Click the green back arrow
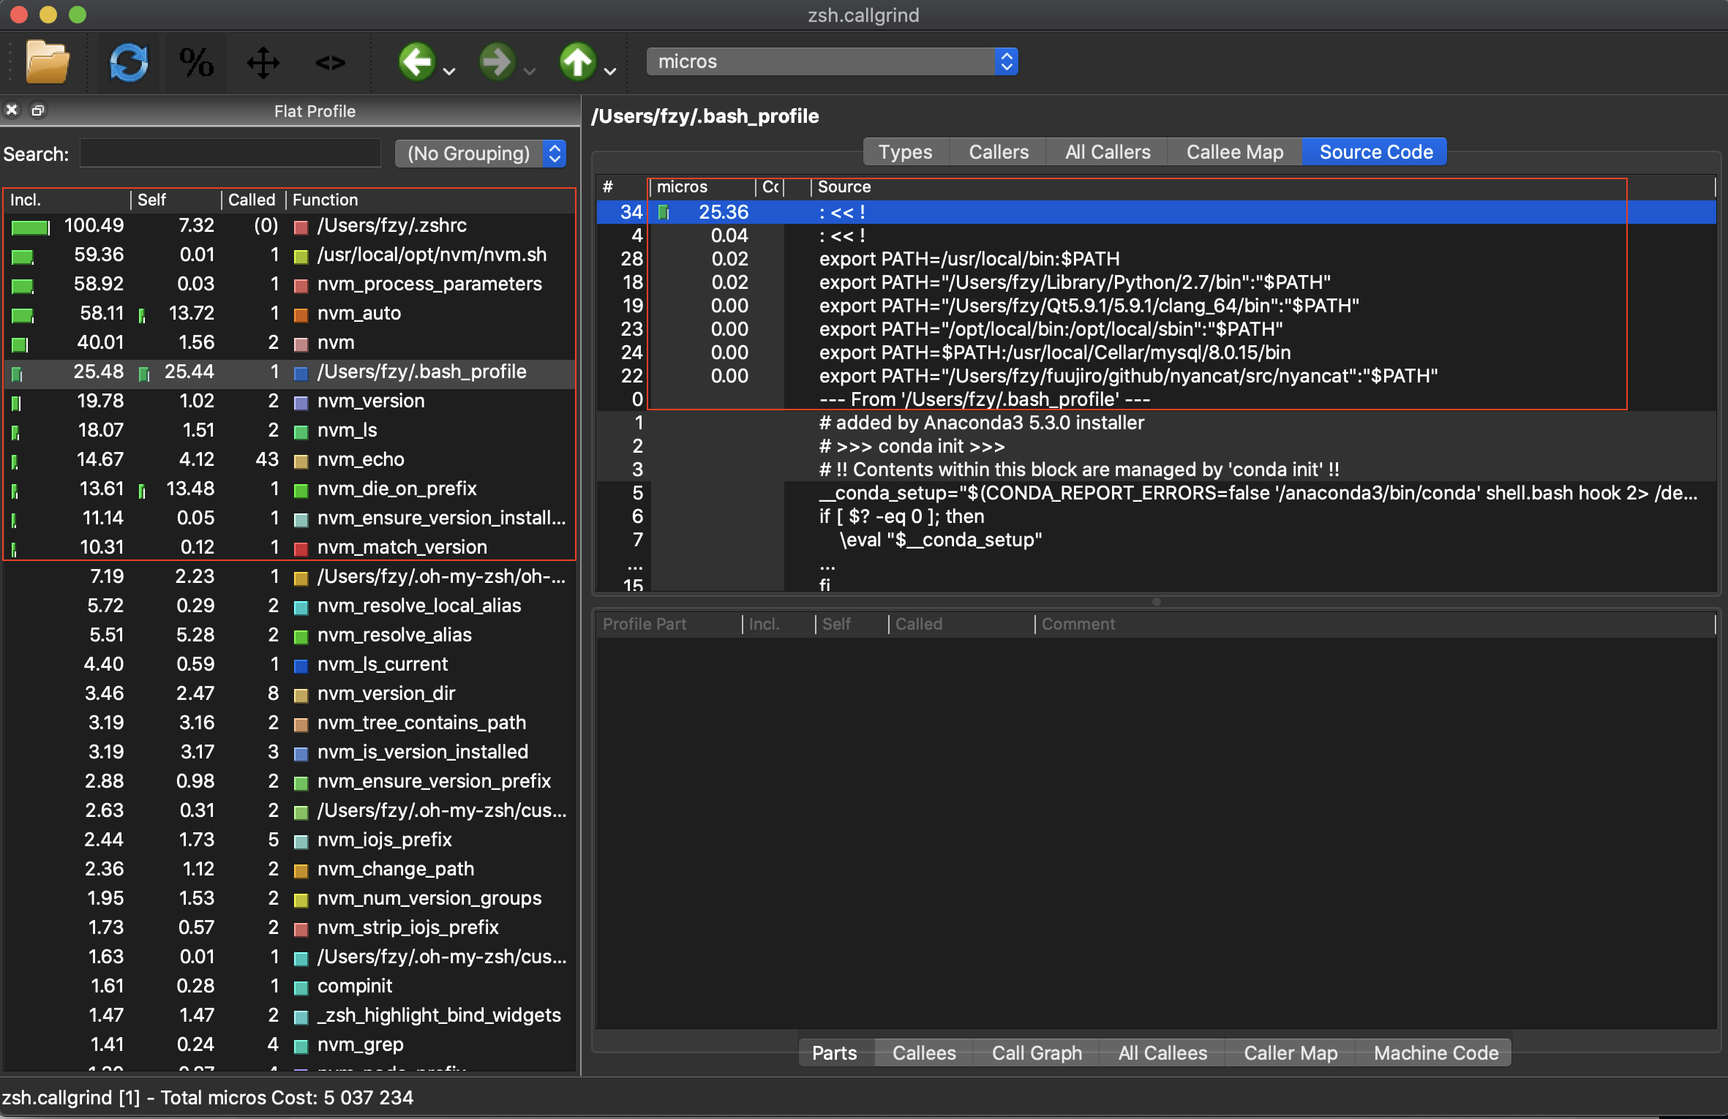The height and width of the screenshot is (1119, 1728). [x=417, y=61]
